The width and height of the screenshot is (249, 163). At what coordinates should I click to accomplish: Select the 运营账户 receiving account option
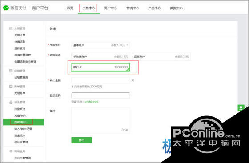click(161, 56)
